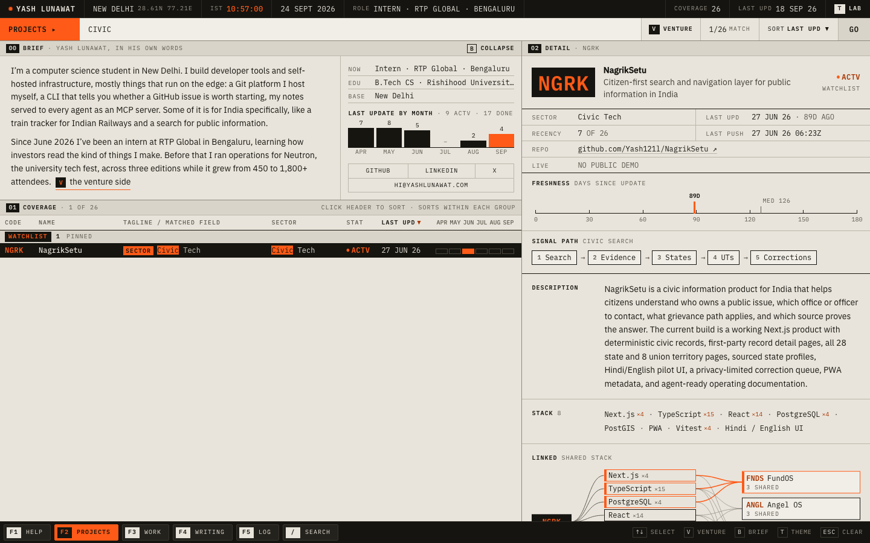Select signal path step 3 States
The width and height of the screenshot is (870, 543).
pyautogui.click(x=674, y=258)
